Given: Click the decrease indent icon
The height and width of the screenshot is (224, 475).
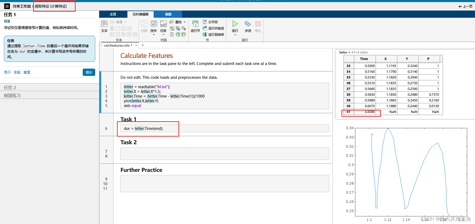Looking at the screenshot, I should pyautogui.click(x=184, y=34).
